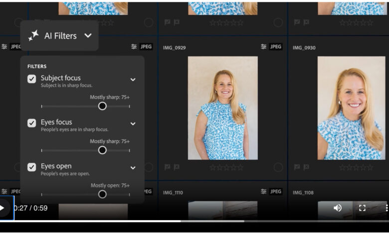This screenshot has width=389, height=234.
Task: Click the Eyes focus sharpness slider handle
Action: click(x=102, y=150)
